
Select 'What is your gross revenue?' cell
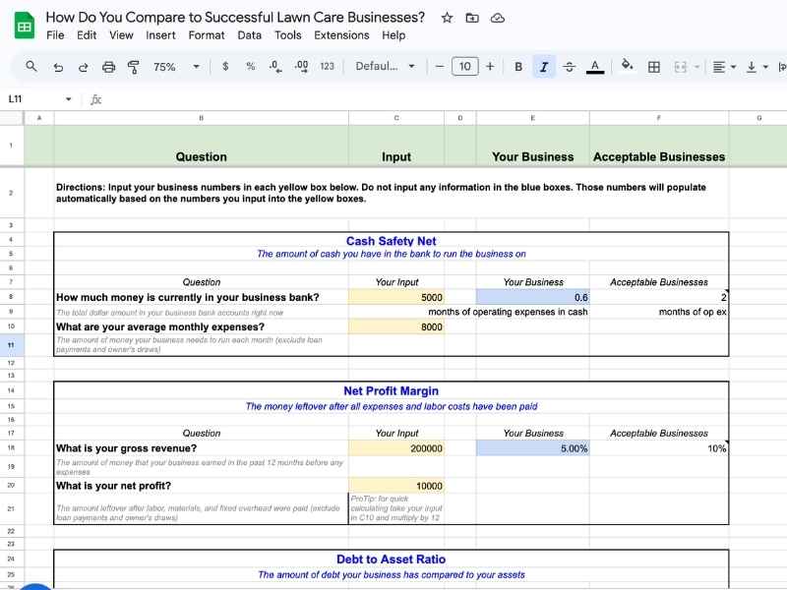point(202,448)
